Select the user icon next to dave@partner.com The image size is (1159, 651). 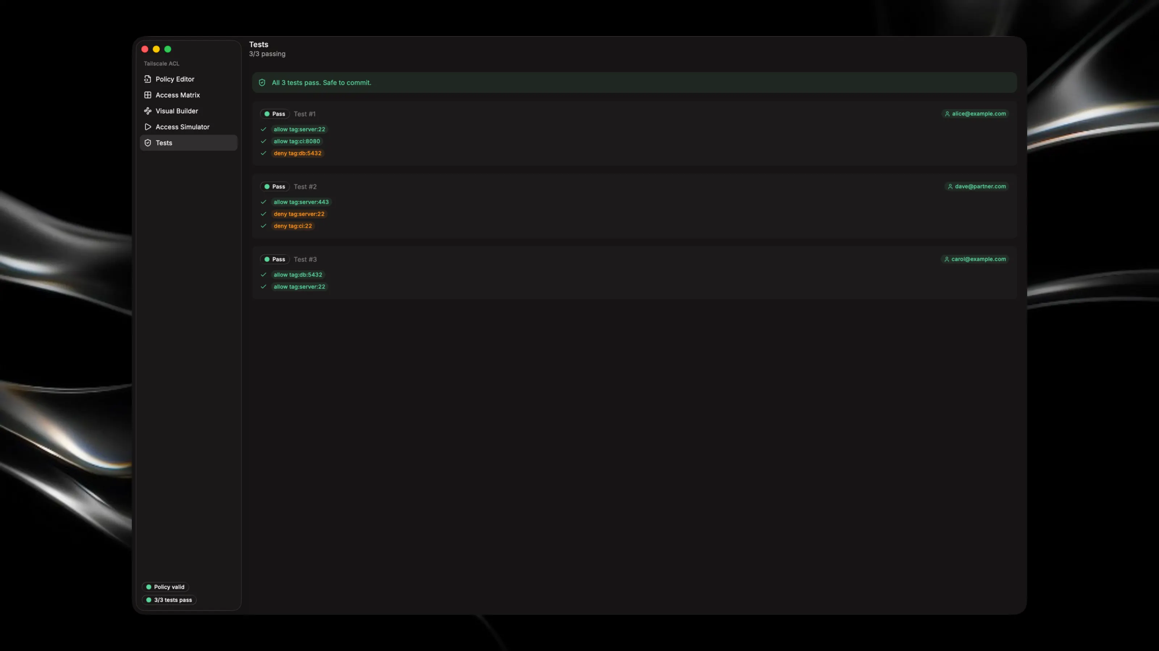tap(950, 187)
